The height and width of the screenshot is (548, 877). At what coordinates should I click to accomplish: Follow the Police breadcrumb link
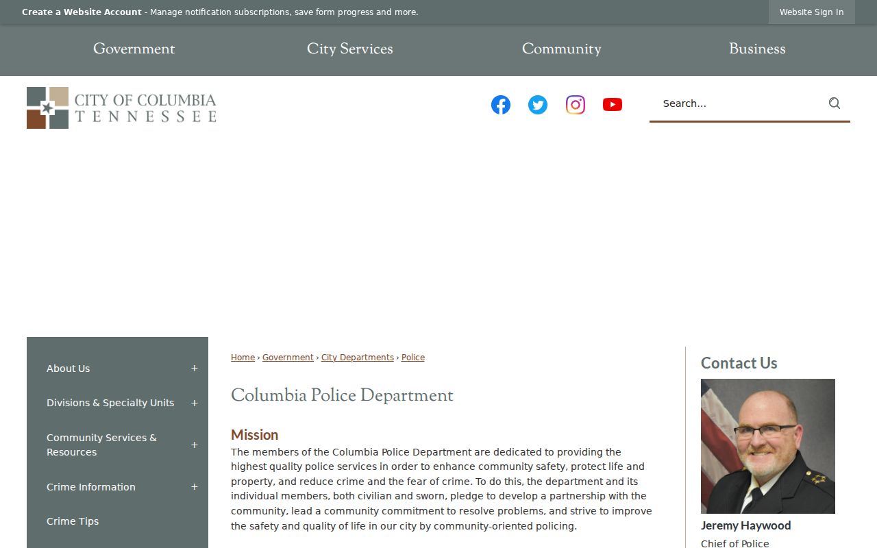point(413,358)
